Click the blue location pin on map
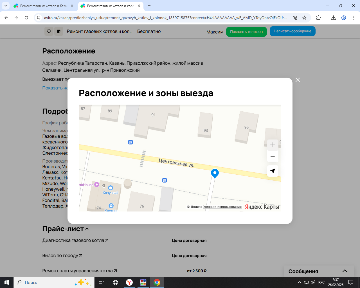 click(215, 173)
